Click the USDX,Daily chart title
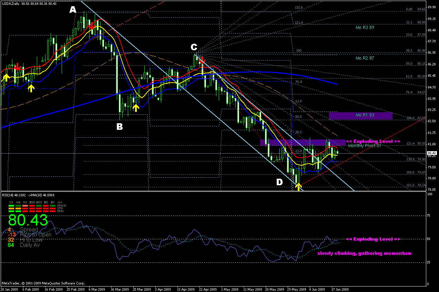The width and height of the screenshot is (439, 292). click(10, 3)
